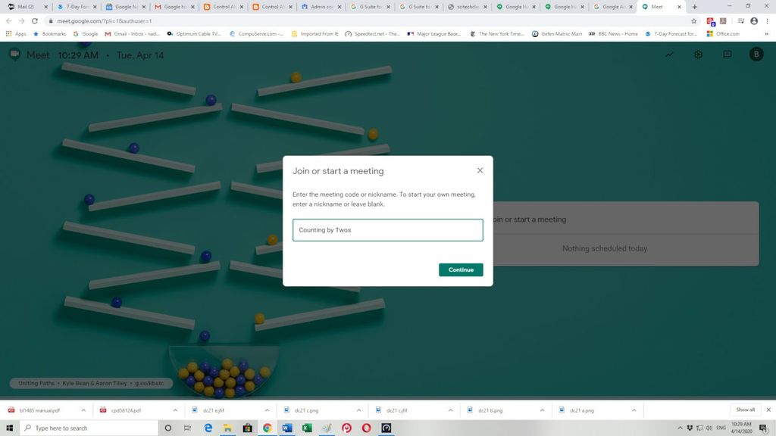Image resolution: width=776 pixels, height=436 pixels.
Task: Expand the bt1485 manual.pdf download menu
Action: pos(83,410)
